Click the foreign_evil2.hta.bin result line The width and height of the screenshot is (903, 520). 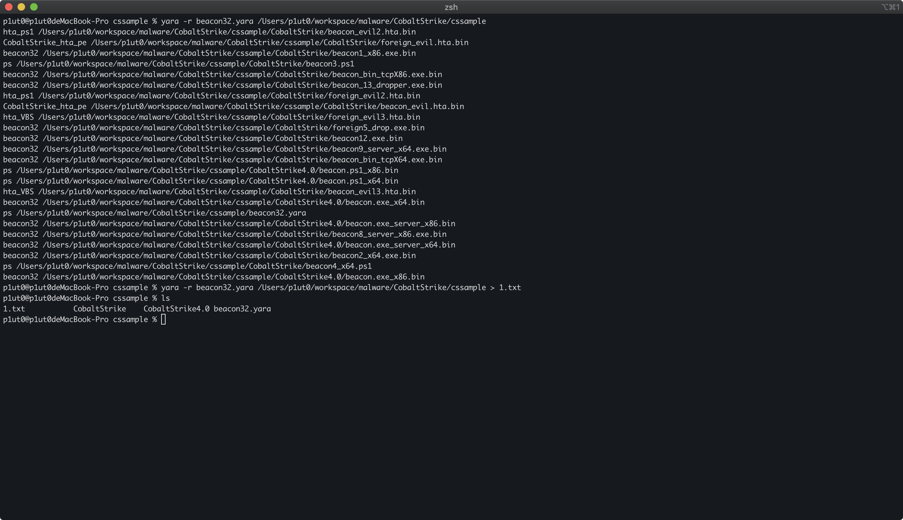pyautogui.click(x=212, y=96)
